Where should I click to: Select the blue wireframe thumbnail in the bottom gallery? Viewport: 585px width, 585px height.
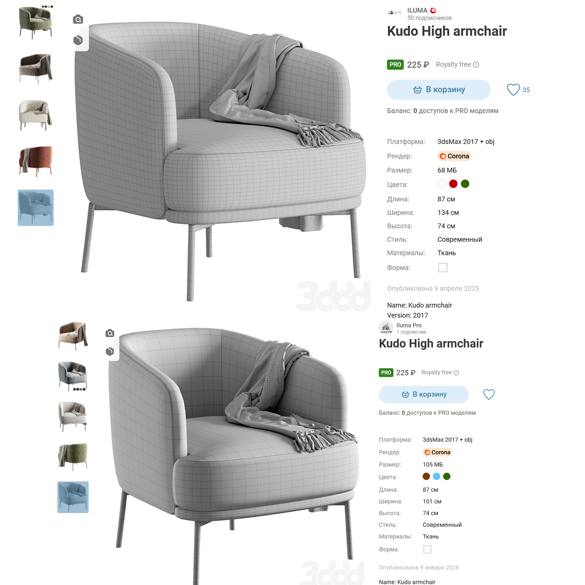(73, 497)
